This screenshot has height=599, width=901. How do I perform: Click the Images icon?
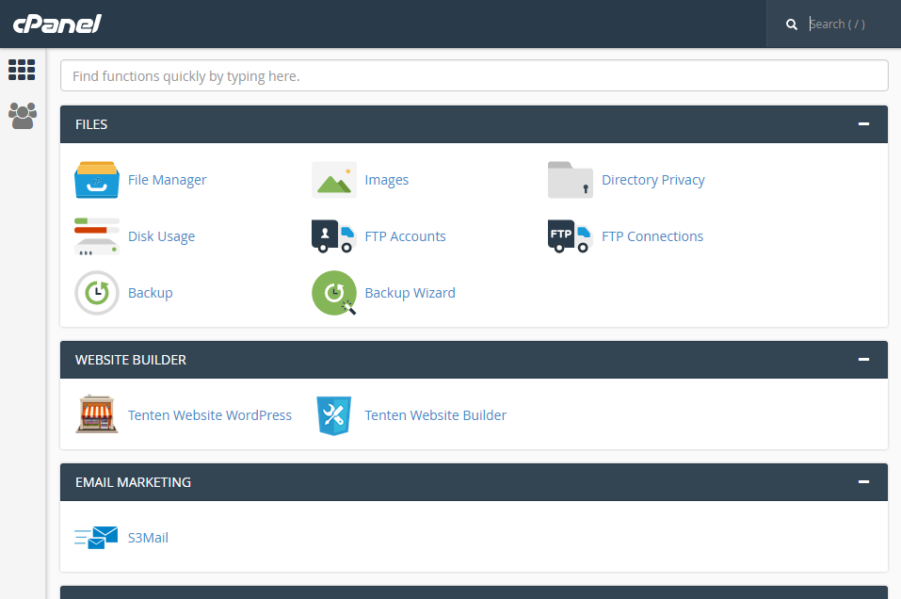pos(334,180)
